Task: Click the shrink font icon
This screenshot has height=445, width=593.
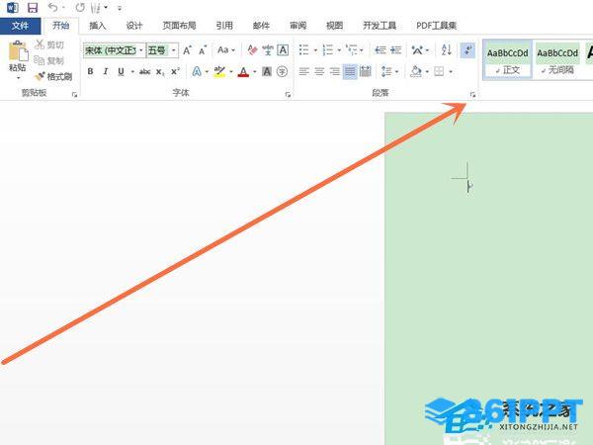Action: [x=203, y=50]
